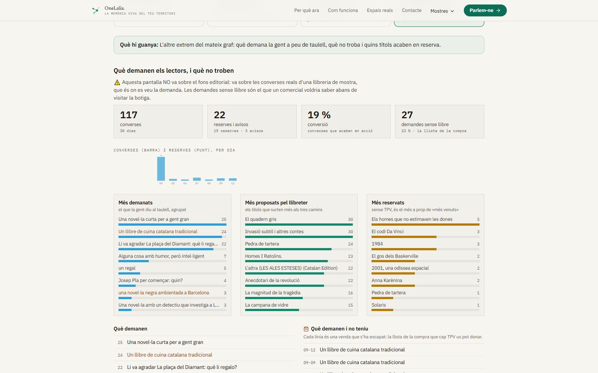Click the 19 % conversió card

[x=346, y=122]
